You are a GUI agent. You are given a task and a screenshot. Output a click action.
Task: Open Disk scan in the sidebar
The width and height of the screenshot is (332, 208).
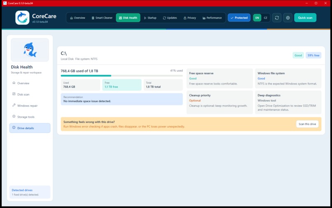click(x=30, y=95)
